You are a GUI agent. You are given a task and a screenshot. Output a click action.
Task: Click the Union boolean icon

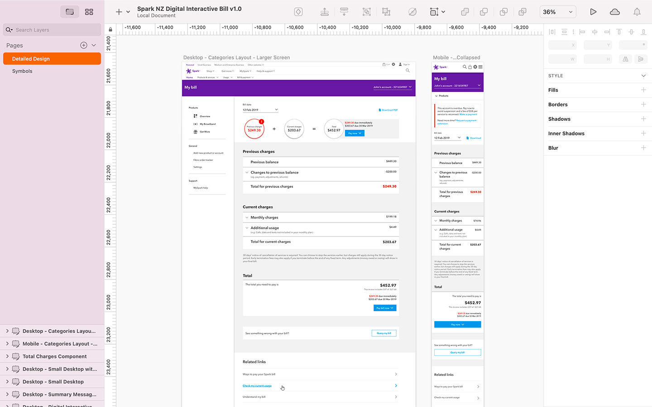coord(465,12)
